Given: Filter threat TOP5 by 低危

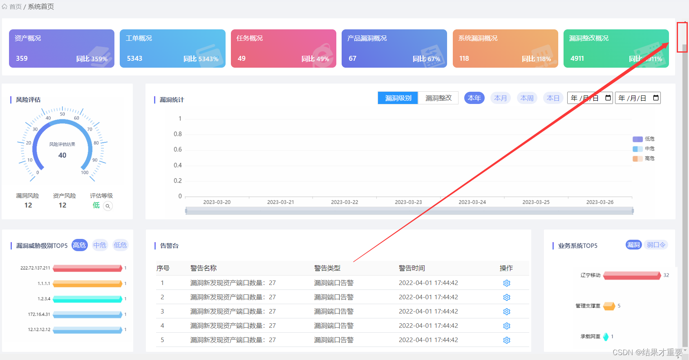Looking at the screenshot, I should [121, 245].
